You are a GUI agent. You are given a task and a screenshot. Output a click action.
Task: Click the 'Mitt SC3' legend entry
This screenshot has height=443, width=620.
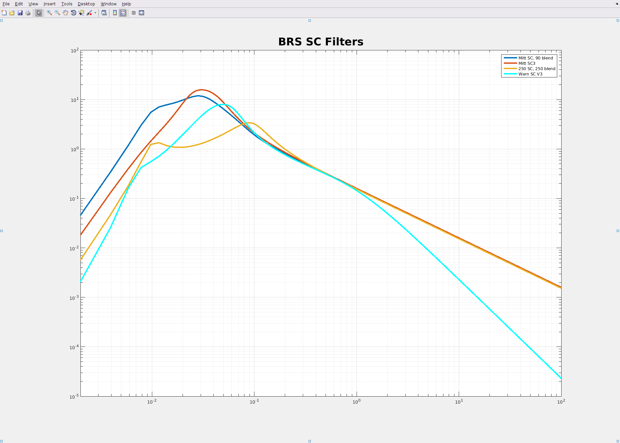527,63
